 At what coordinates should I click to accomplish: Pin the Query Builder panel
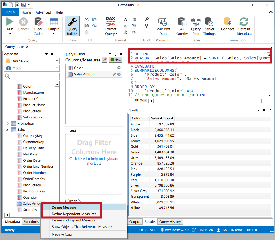click(x=115, y=54)
